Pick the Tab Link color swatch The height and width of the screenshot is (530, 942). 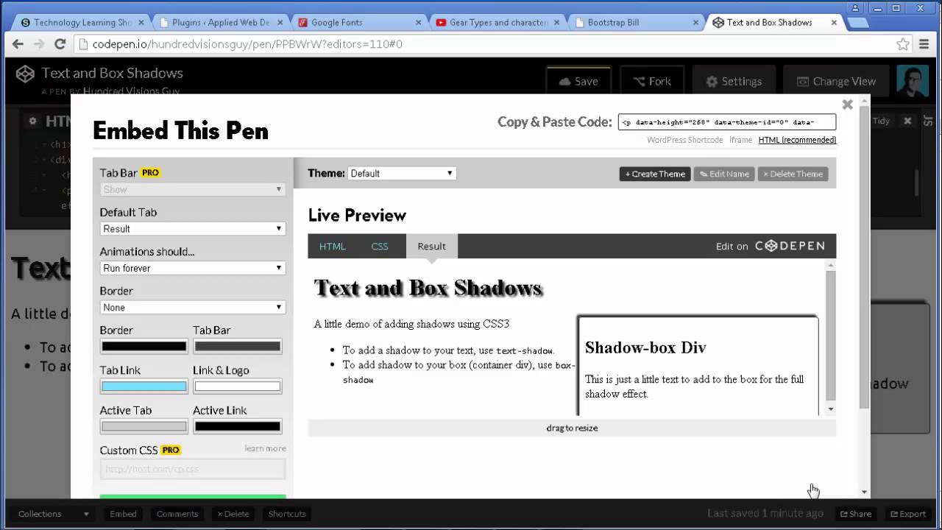pyautogui.click(x=144, y=386)
